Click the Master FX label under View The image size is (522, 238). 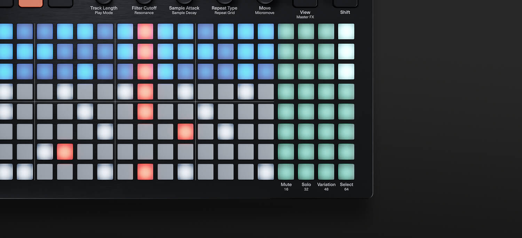click(305, 17)
